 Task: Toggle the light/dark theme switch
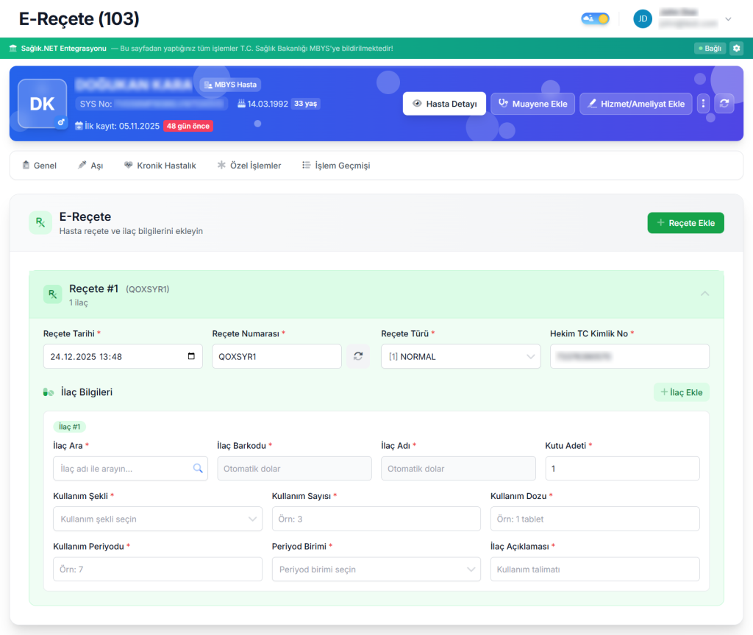pyautogui.click(x=595, y=19)
